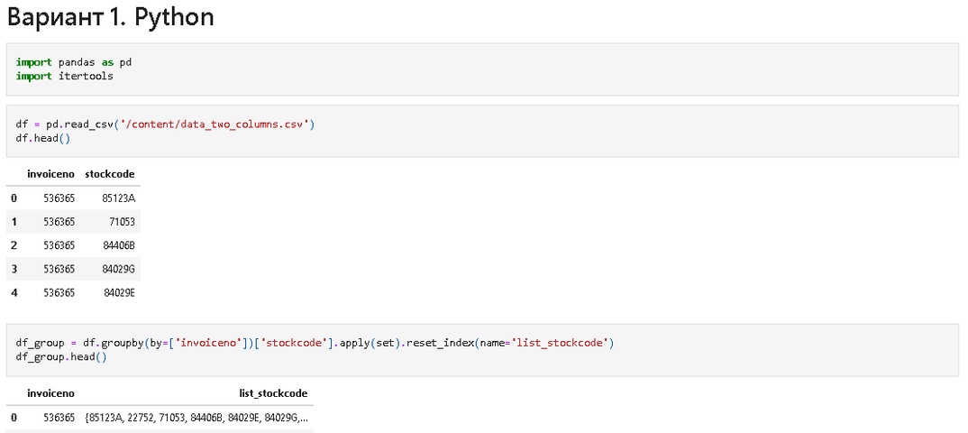Image resolution: width=968 pixels, height=433 pixels.
Task: Click the df.head() code line
Action: tap(42, 137)
